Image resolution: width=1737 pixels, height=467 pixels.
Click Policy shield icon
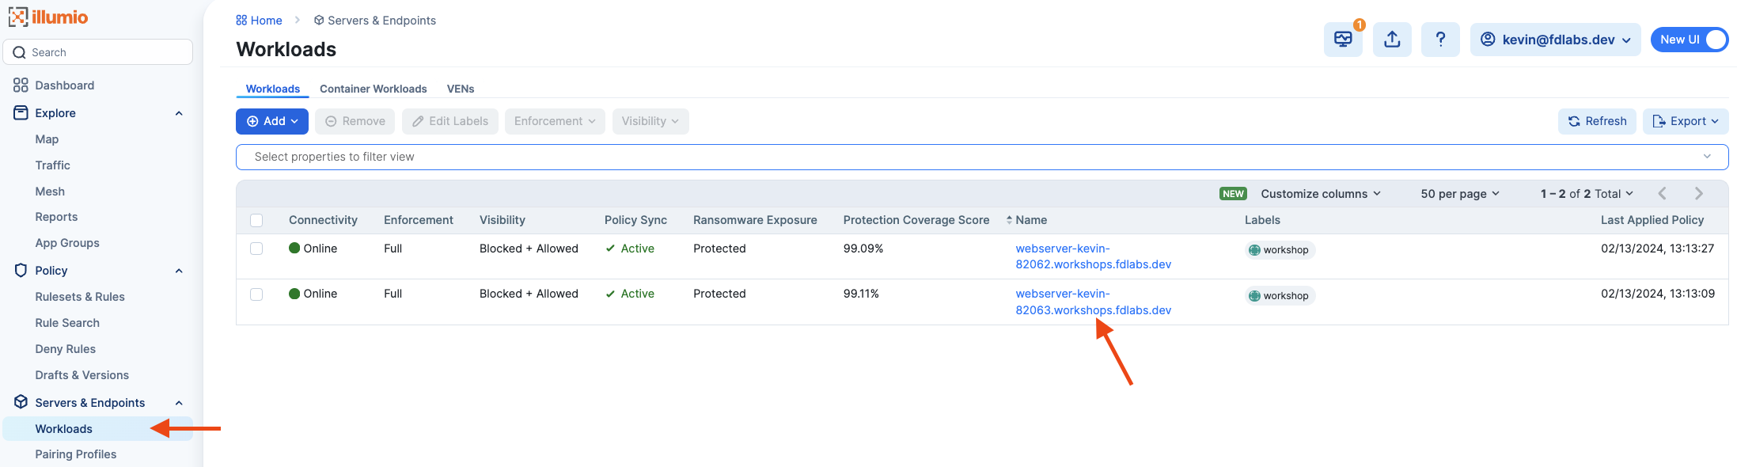coord(21,271)
